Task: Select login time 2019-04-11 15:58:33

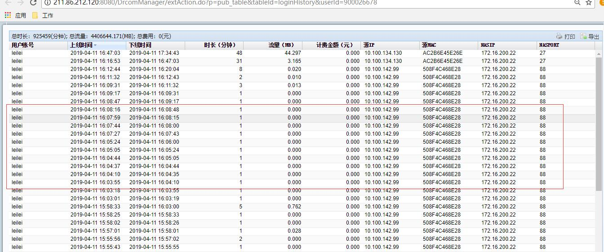Action: click(x=95, y=207)
